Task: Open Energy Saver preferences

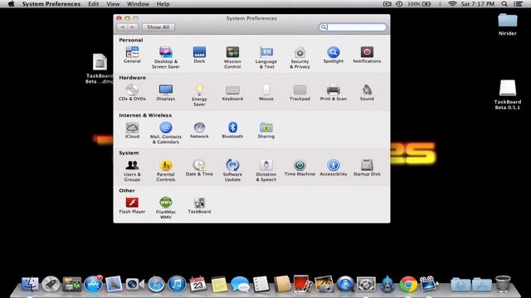Action: [x=199, y=95]
